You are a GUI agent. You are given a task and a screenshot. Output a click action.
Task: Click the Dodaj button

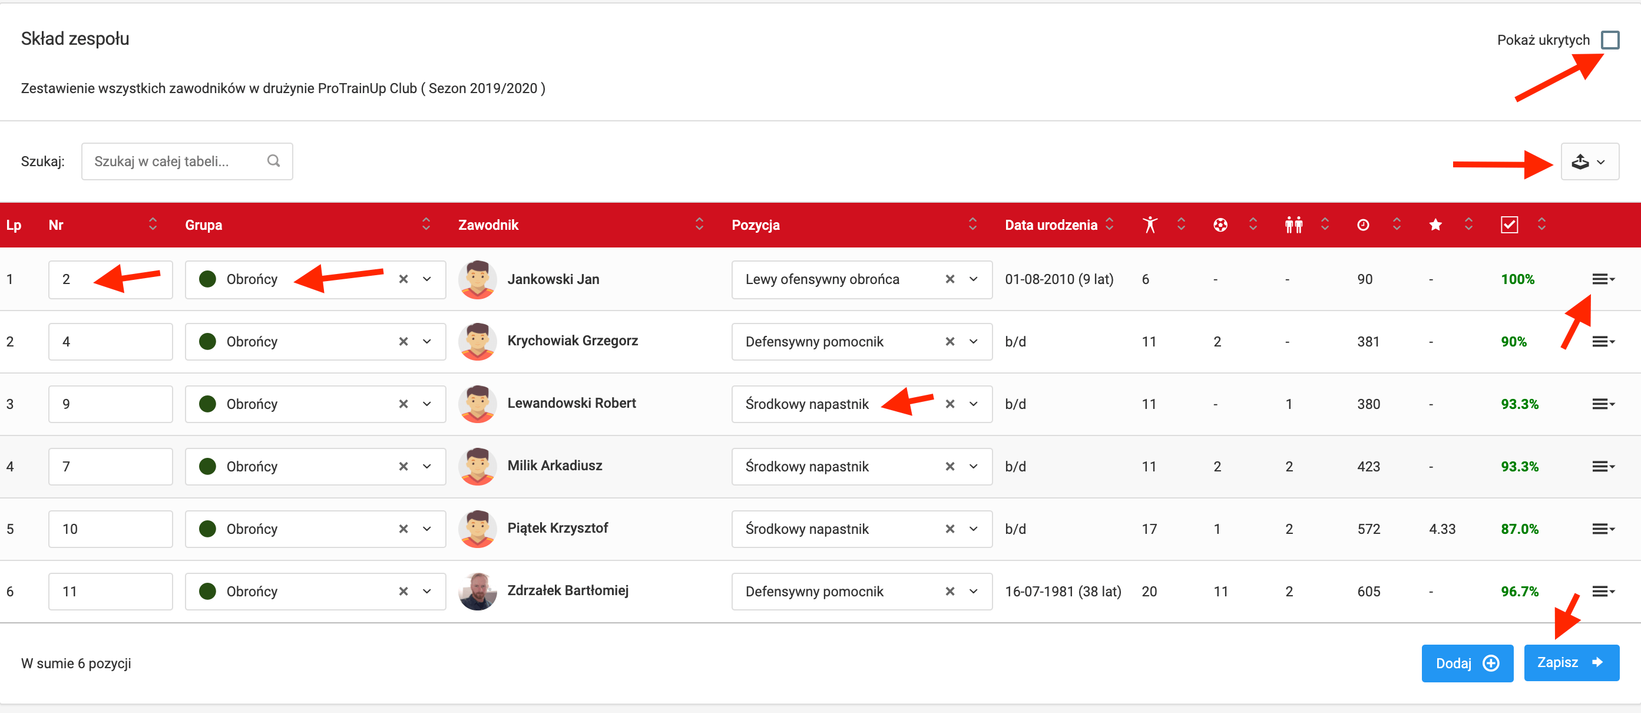click(1466, 664)
